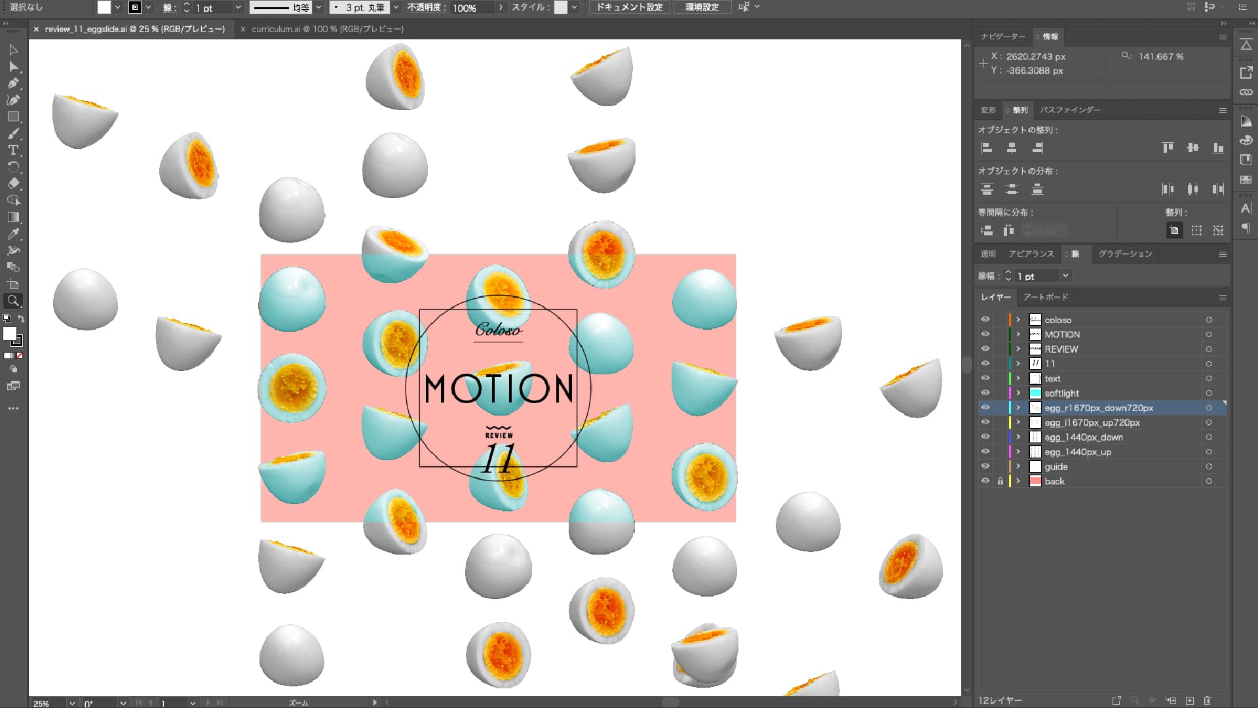
Task: Select the Eraser tool
Action: pyautogui.click(x=13, y=184)
